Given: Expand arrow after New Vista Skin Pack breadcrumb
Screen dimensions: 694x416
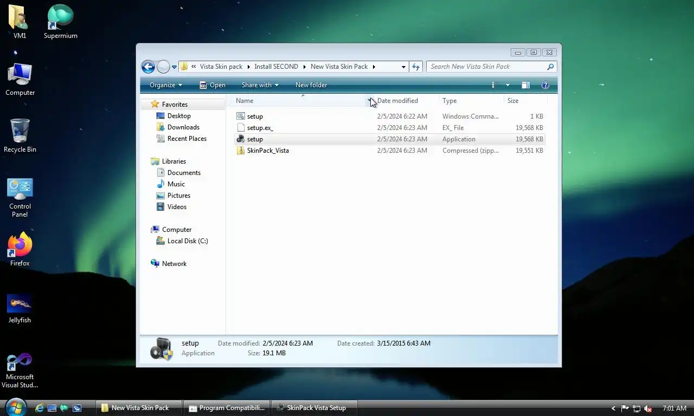Looking at the screenshot, I should coord(374,67).
